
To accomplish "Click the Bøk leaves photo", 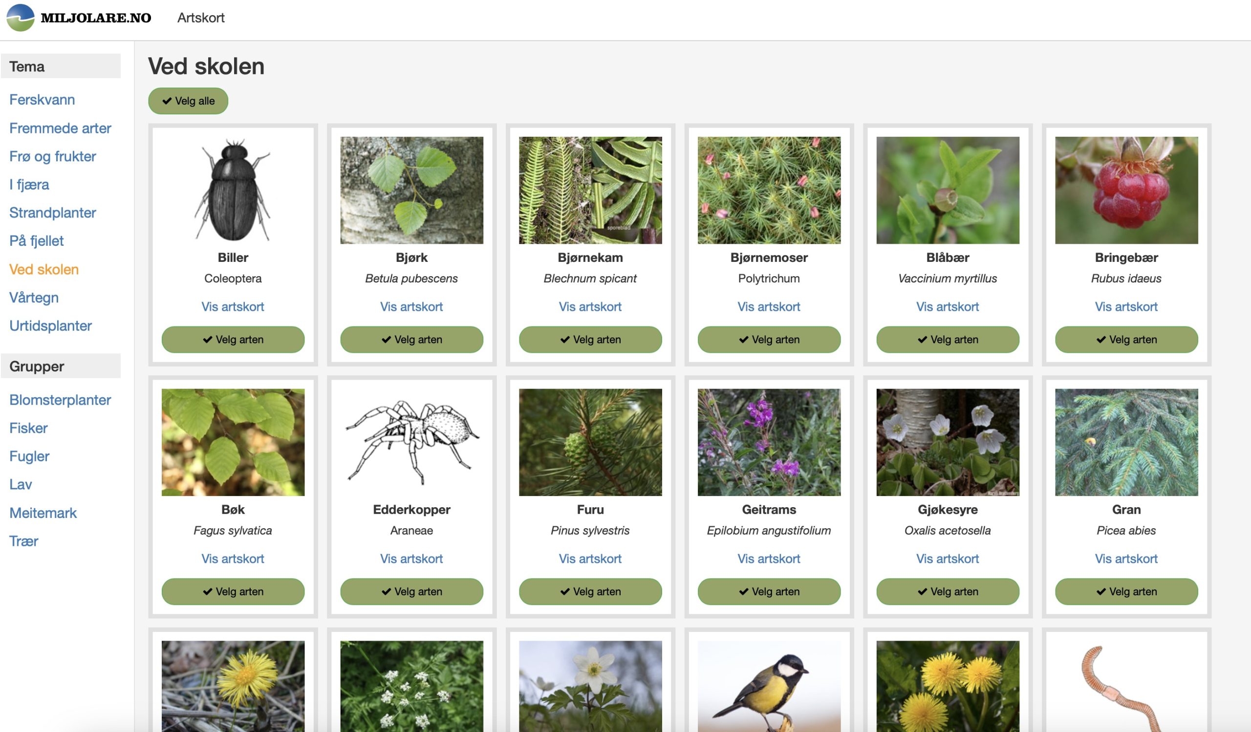I will (x=233, y=443).
